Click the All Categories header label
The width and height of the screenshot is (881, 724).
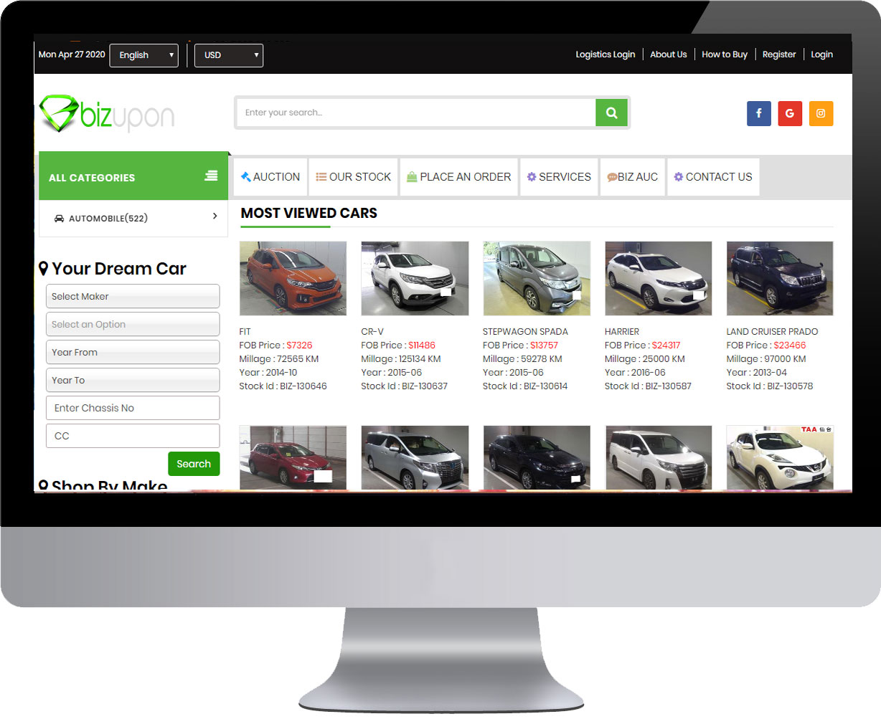(92, 178)
